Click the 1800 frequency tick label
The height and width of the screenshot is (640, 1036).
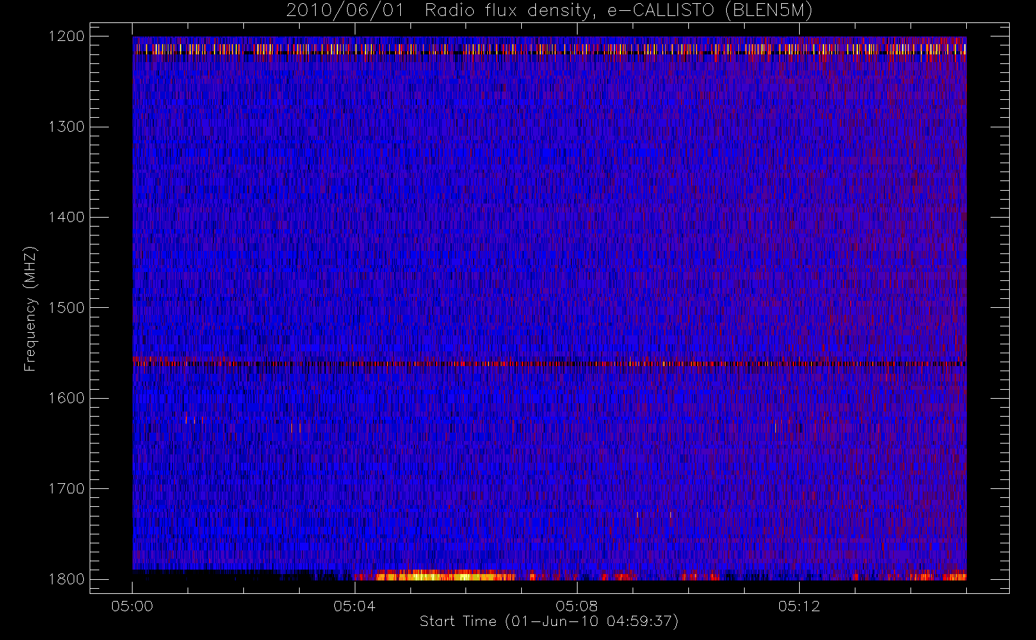click(67, 579)
